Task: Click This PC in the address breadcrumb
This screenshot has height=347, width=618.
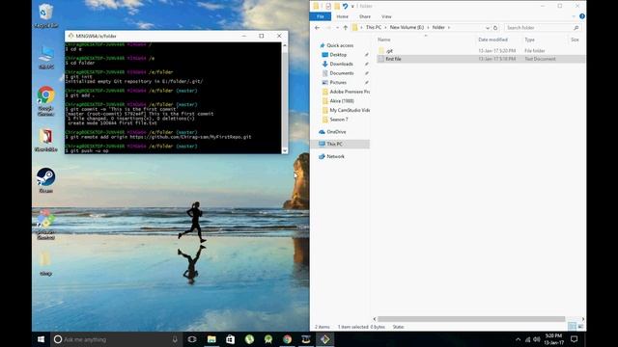Action: coord(374,28)
